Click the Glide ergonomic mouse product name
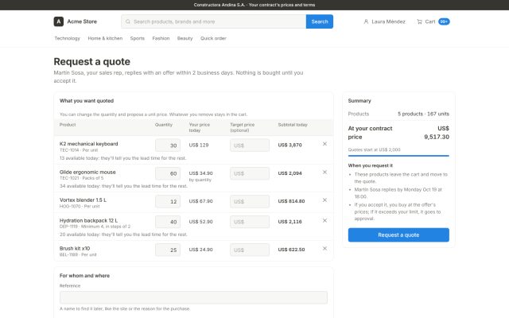The image size is (509, 318). (87, 172)
